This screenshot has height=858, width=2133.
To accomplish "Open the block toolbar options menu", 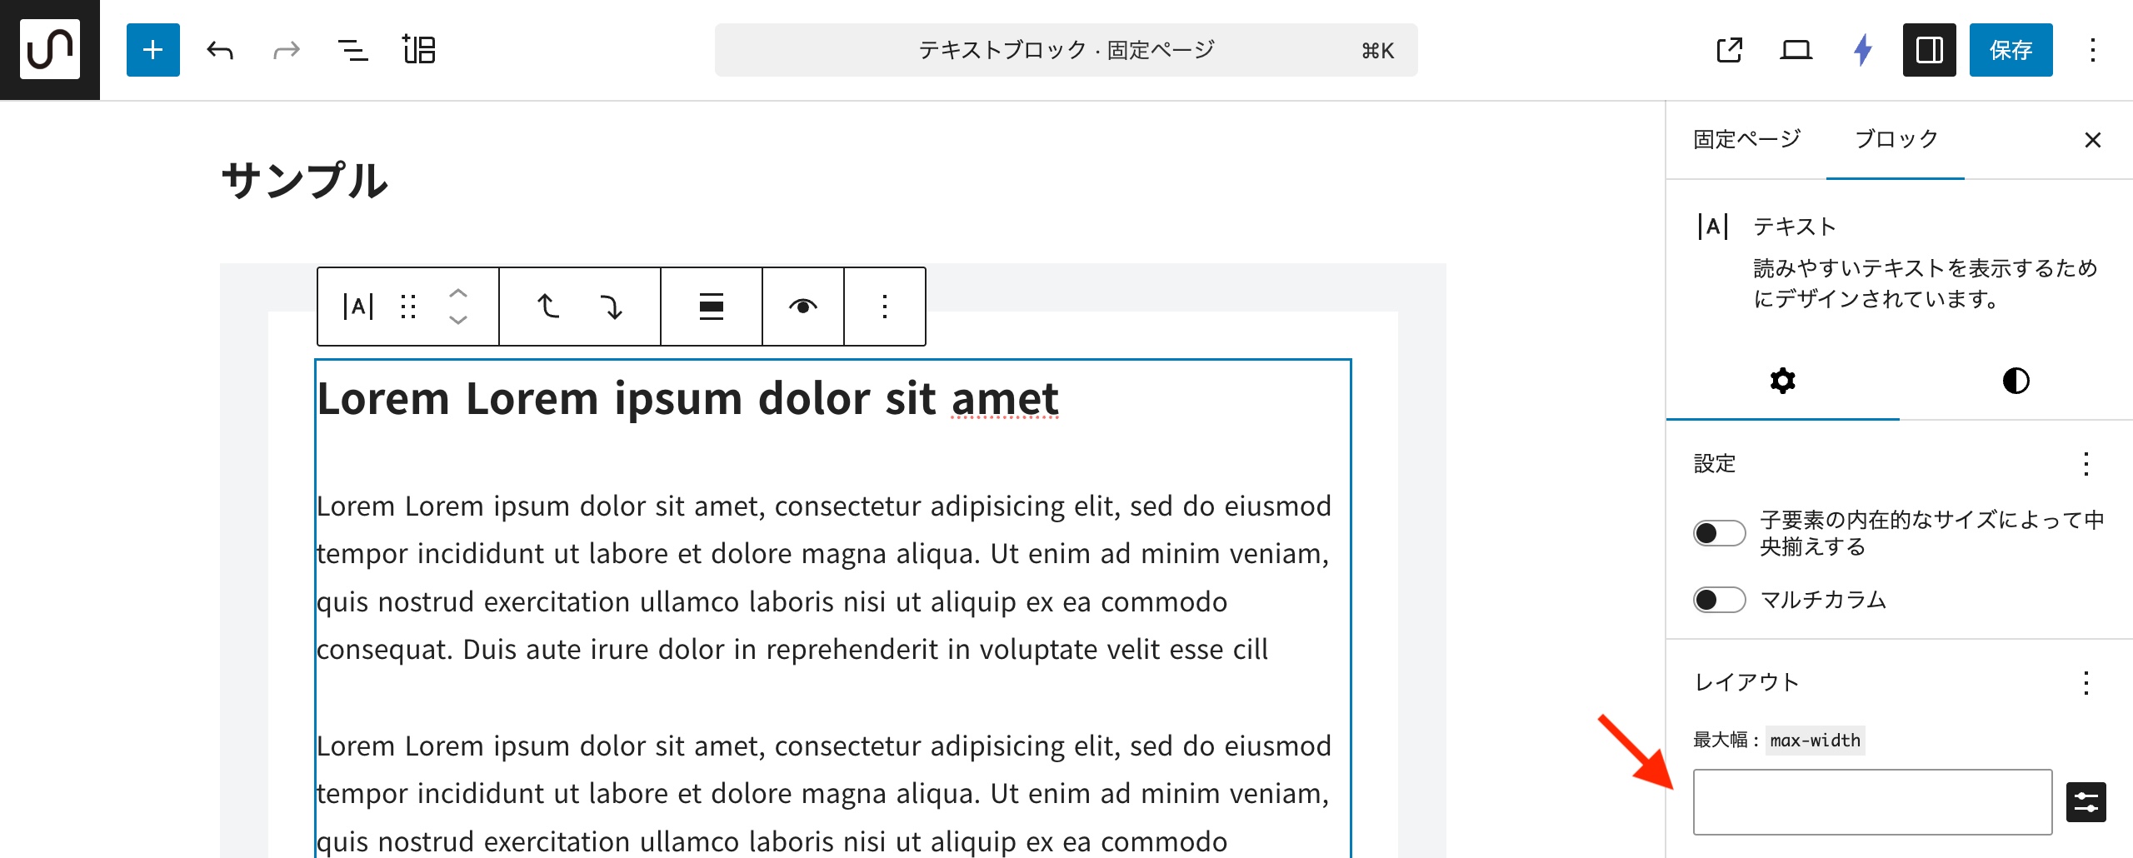I will click(x=884, y=307).
